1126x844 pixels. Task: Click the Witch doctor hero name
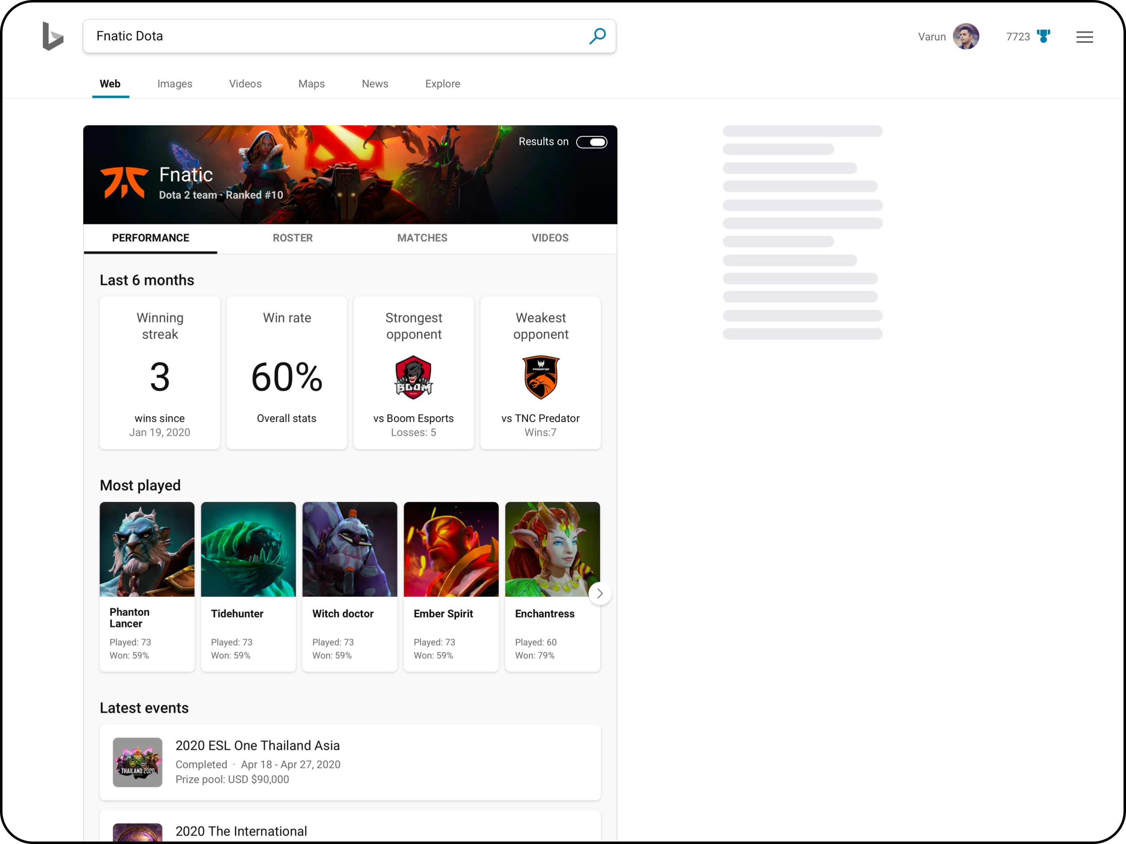(x=343, y=614)
